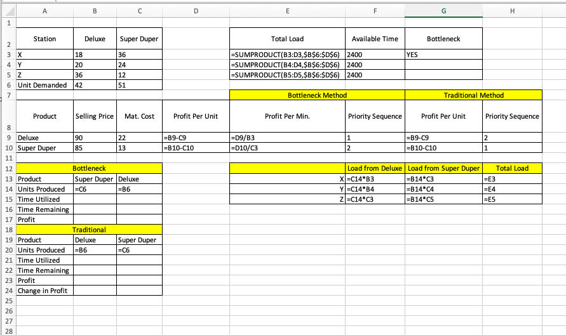Select the Time Utilized label in row 15
The width and height of the screenshot is (566, 335).
tap(44, 199)
